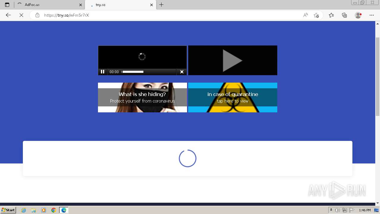Click the page vertical scrollbar thumb

pos(378,77)
